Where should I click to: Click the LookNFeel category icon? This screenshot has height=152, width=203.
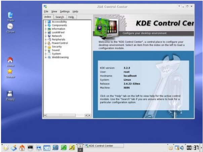coord(49,32)
